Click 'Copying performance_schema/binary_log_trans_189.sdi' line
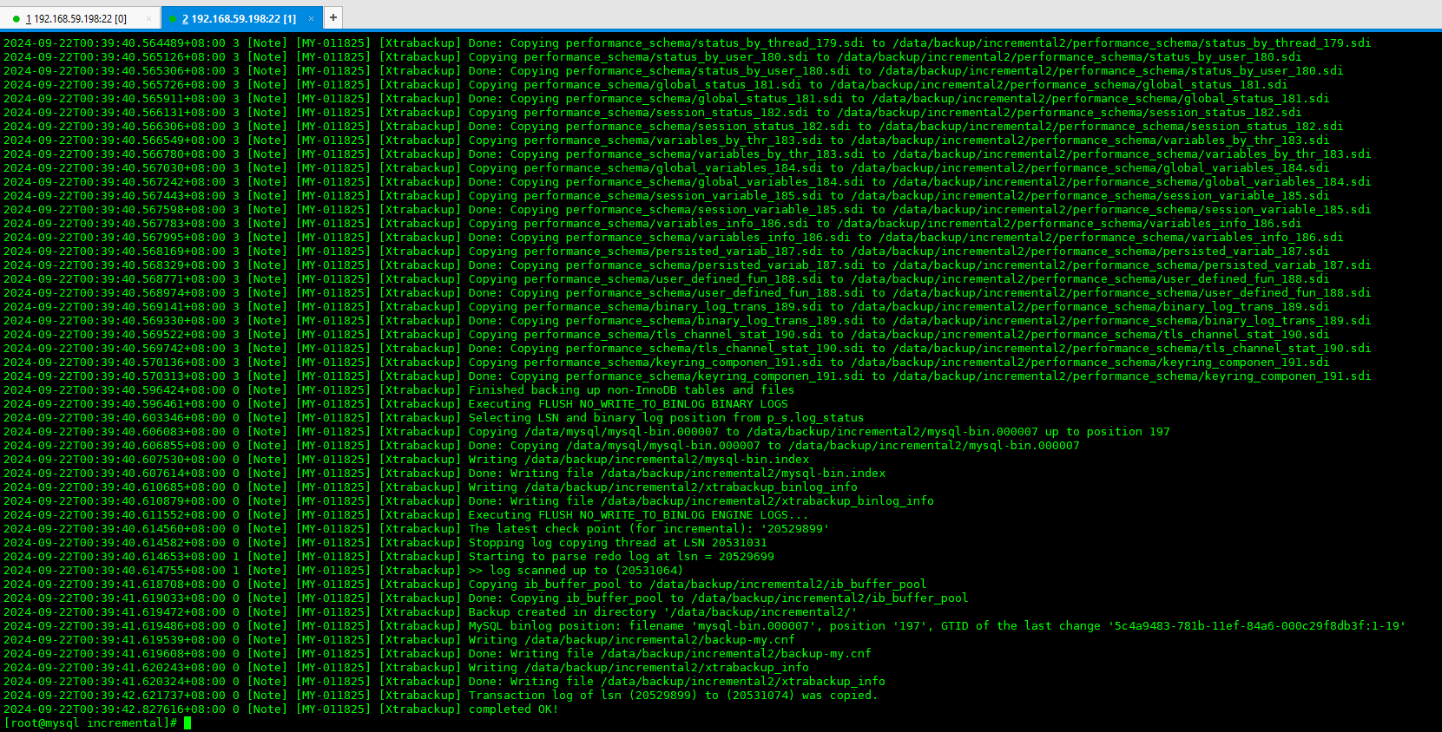Viewport: 1442px width, 732px height. tap(667, 307)
